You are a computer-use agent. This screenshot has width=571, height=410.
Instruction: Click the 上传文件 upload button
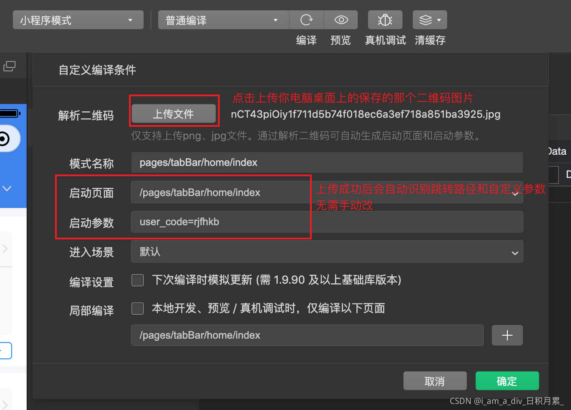[x=174, y=114]
